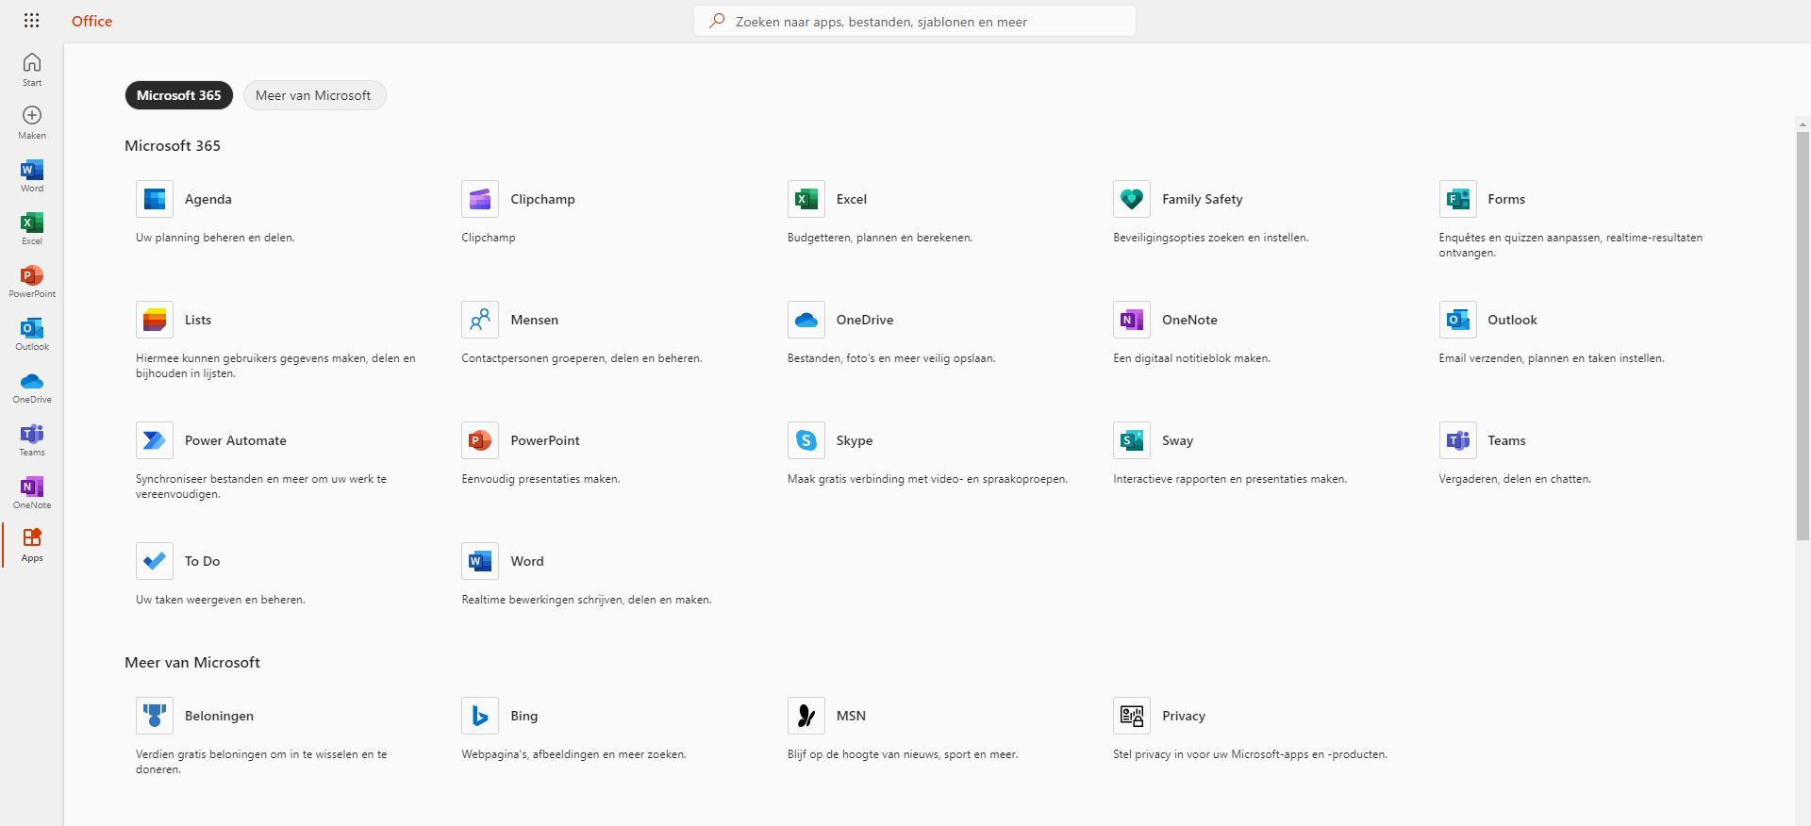Select Apps in the left sidebar

click(32, 545)
